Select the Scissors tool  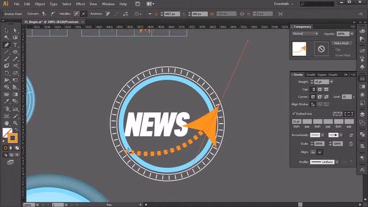tap(16, 66)
